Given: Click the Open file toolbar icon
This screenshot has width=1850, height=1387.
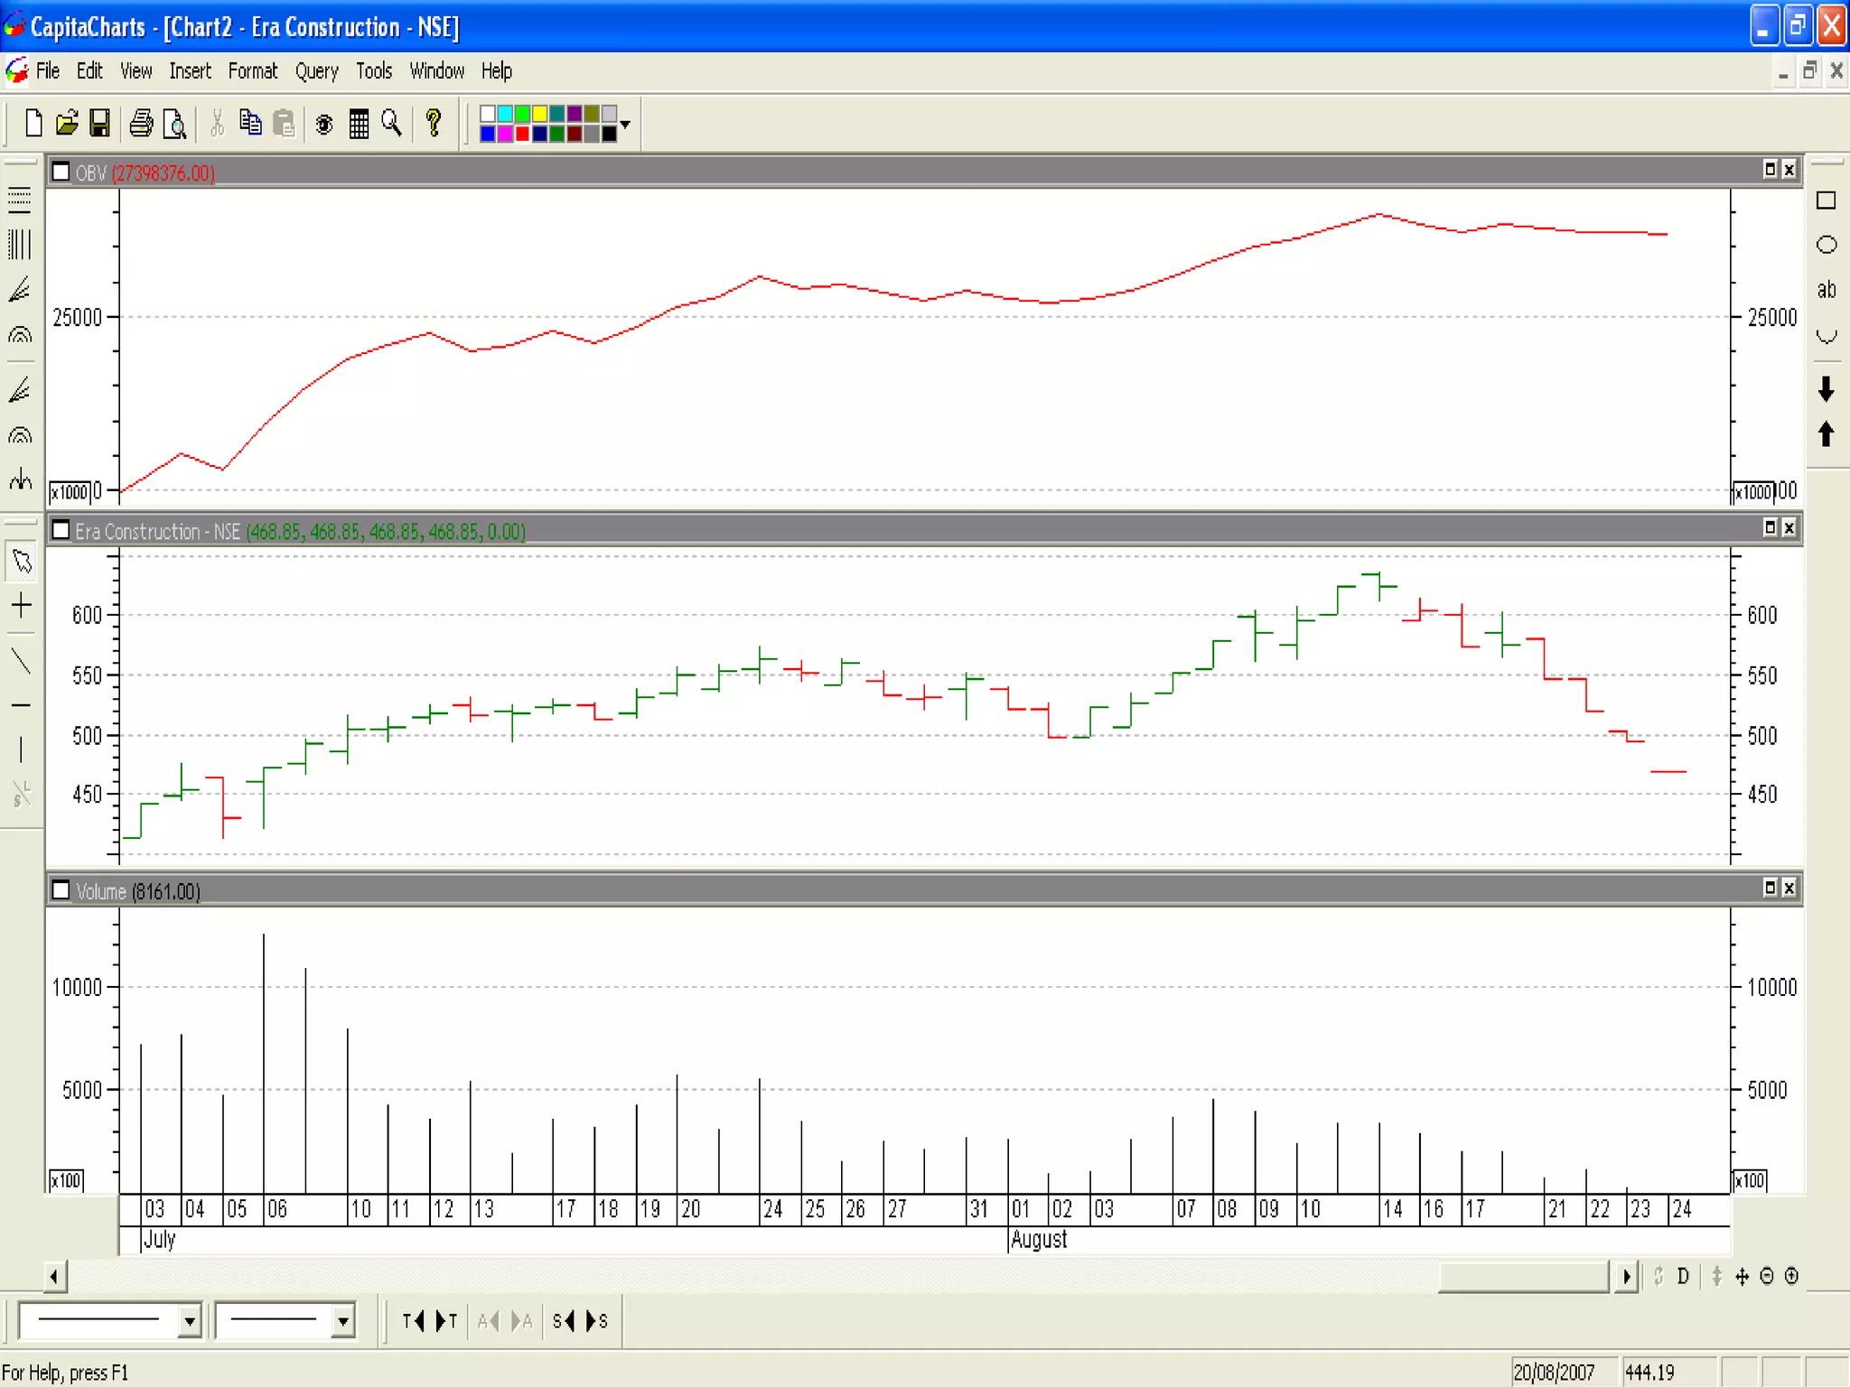Looking at the screenshot, I should coord(66,123).
